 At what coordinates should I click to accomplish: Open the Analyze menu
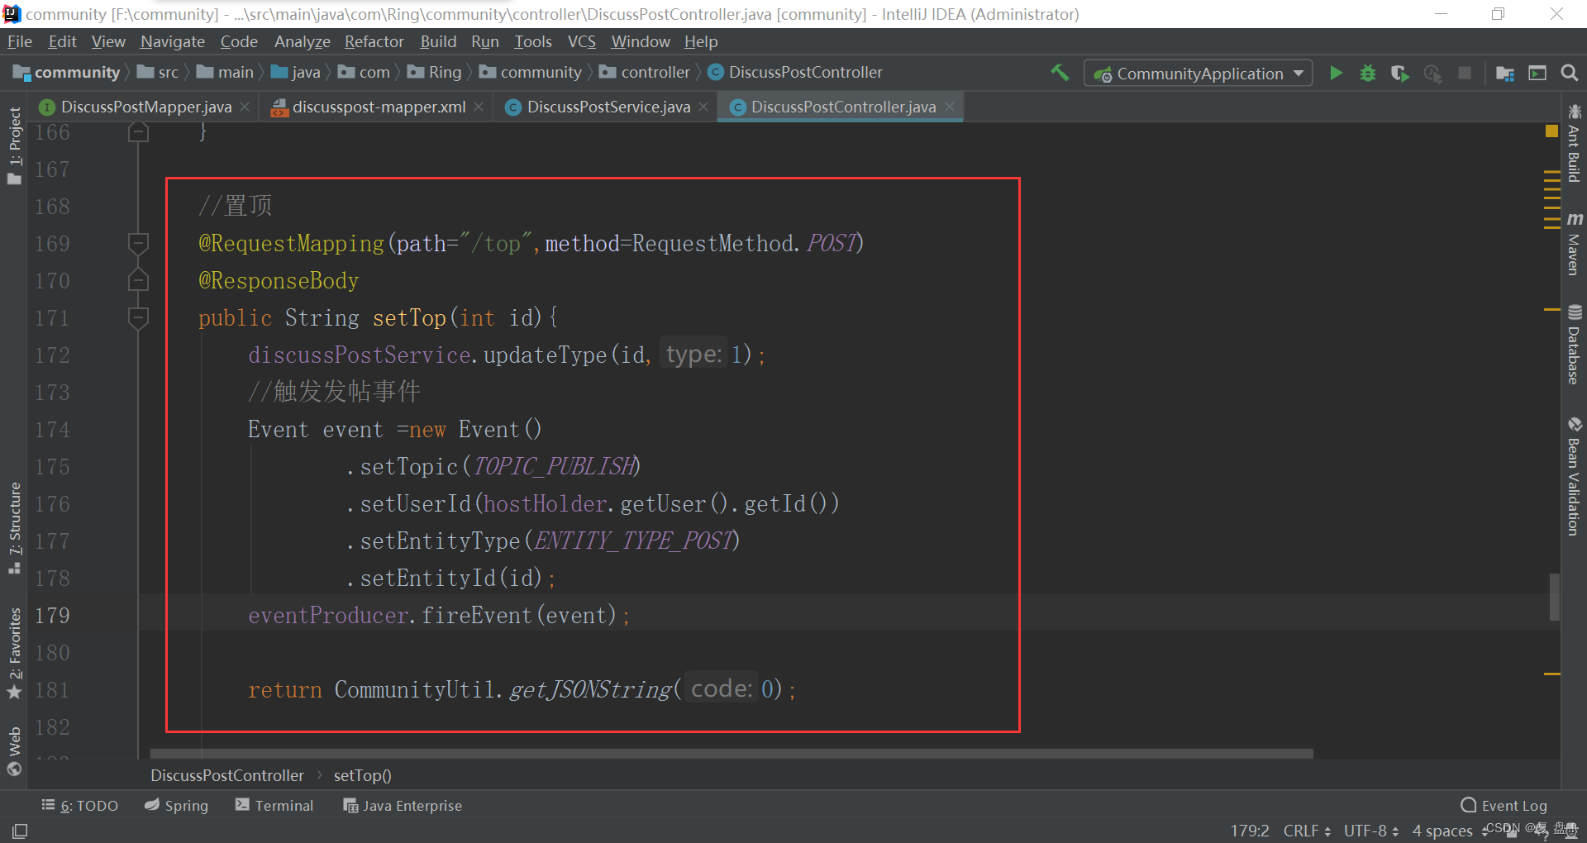(x=303, y=41)
